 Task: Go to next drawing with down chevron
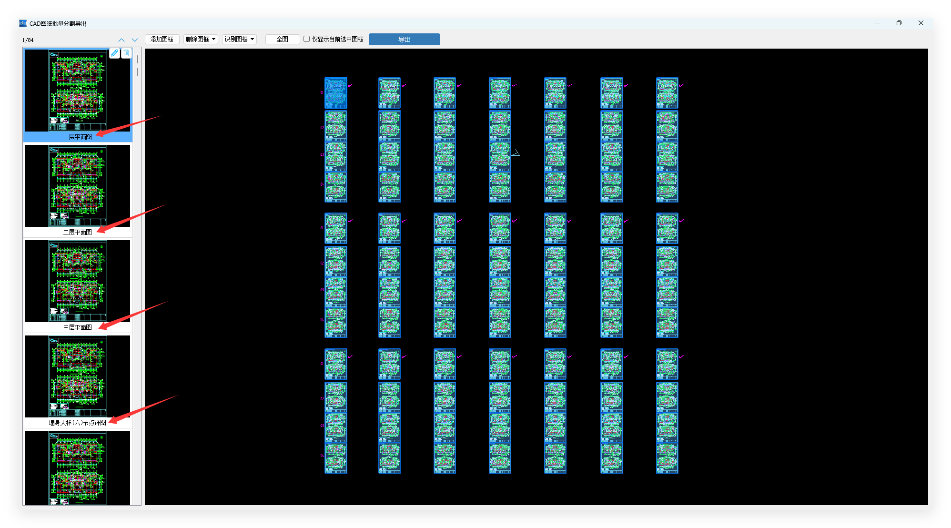tap(135, 40)
